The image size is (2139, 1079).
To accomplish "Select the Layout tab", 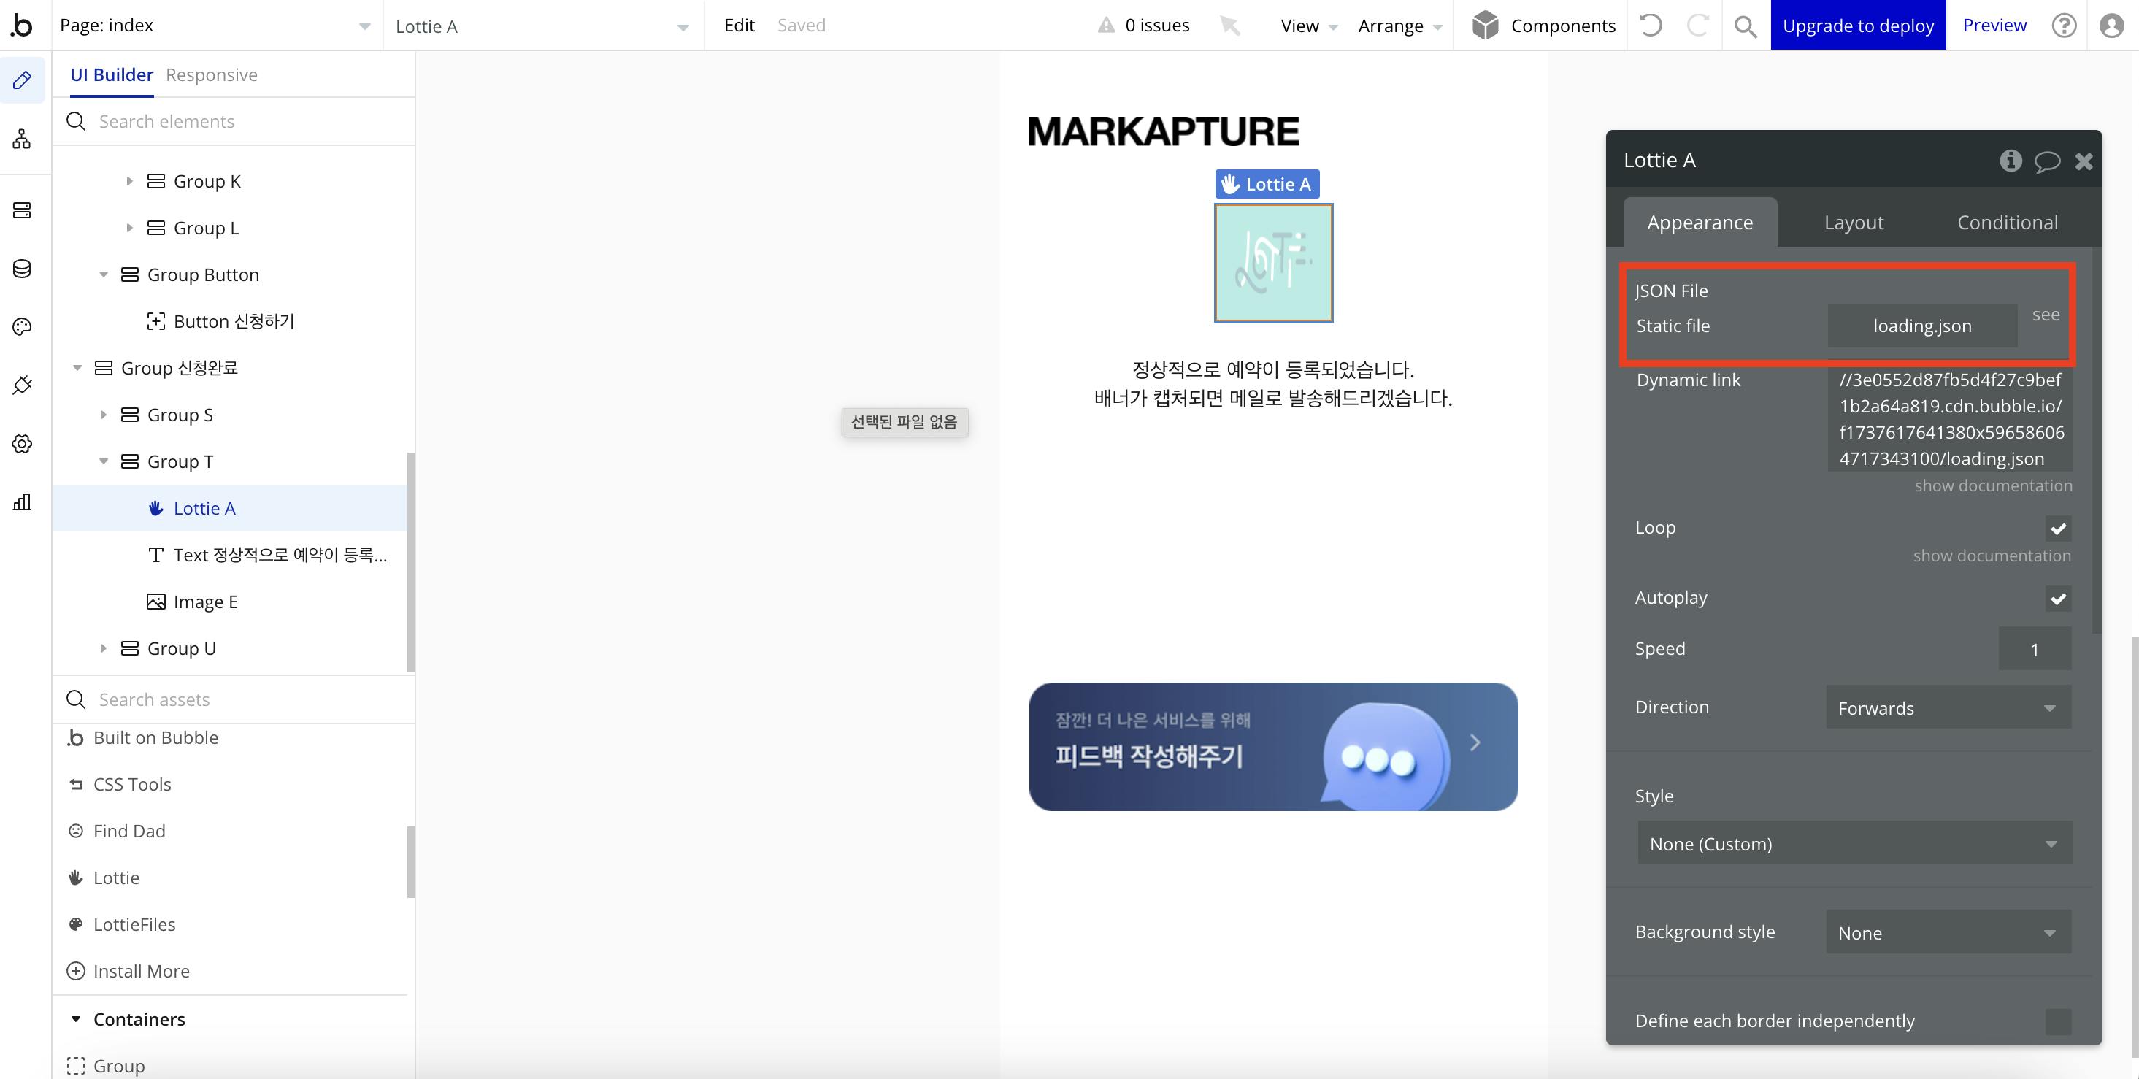I will (1854, 222).
